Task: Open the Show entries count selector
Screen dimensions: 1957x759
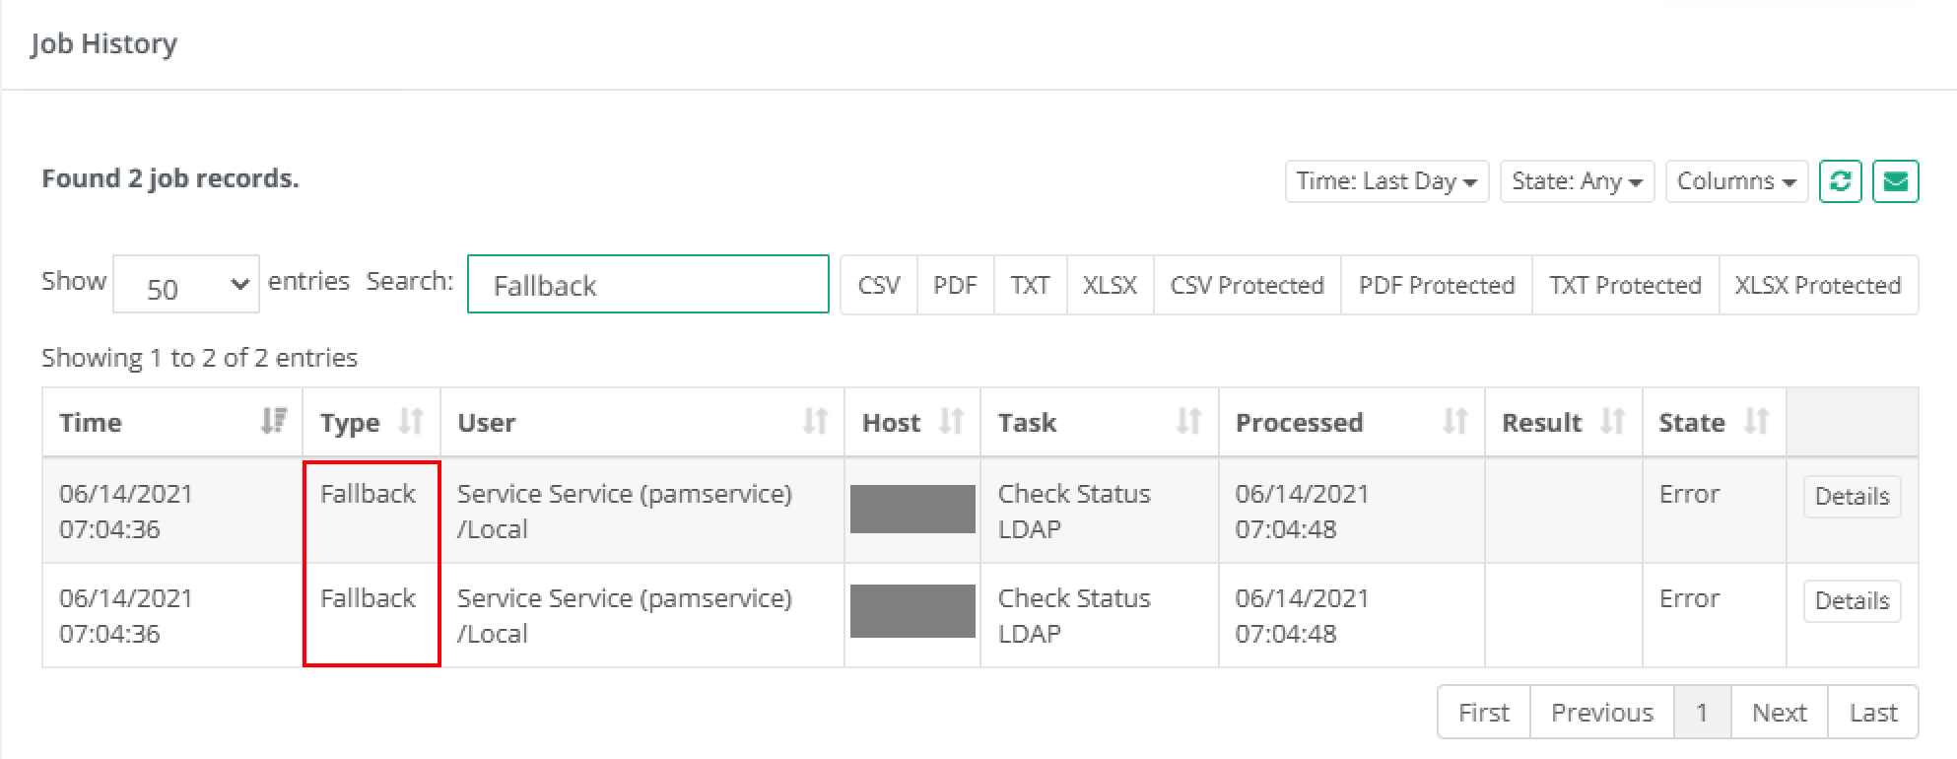Action: tap(186, 284)
